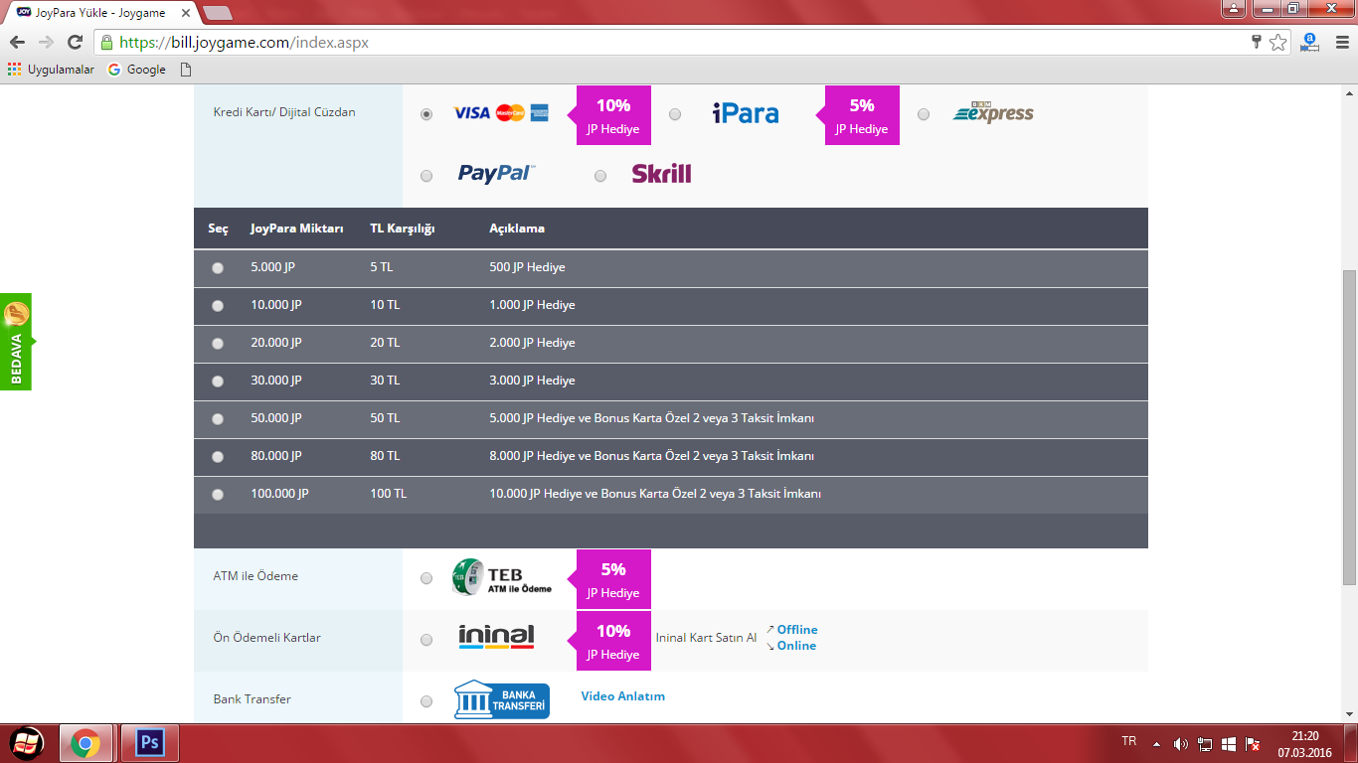
Task: Open Uygulamalar apps bookmark
Action: coord(51,70)
